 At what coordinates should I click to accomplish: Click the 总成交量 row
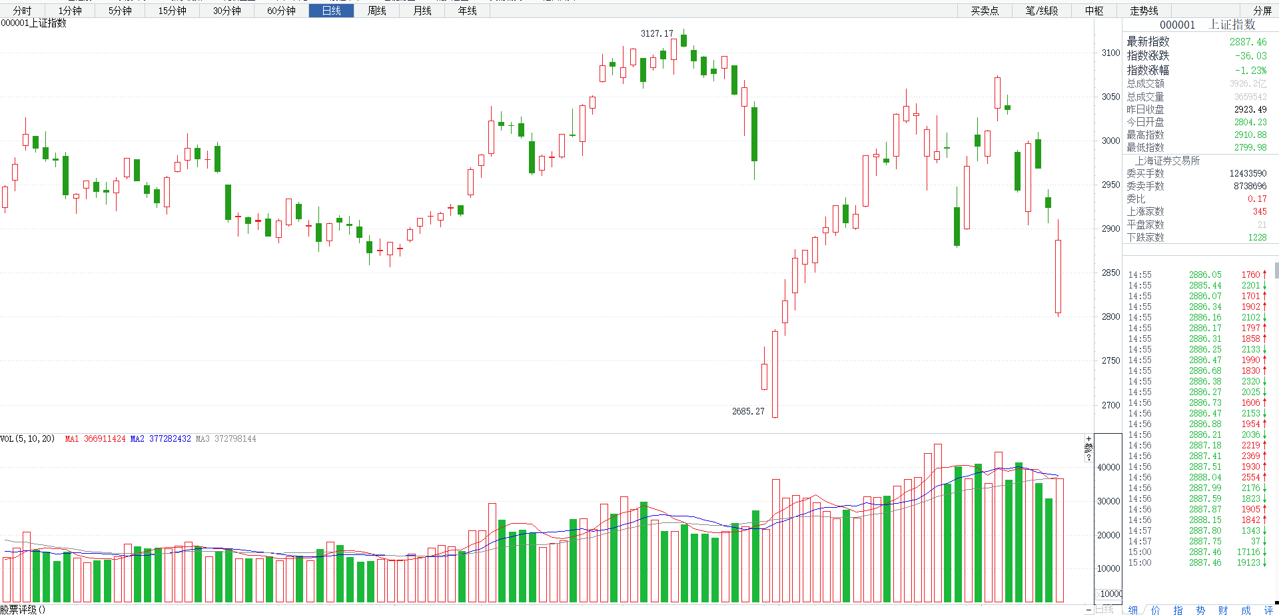click(1197, 97)
